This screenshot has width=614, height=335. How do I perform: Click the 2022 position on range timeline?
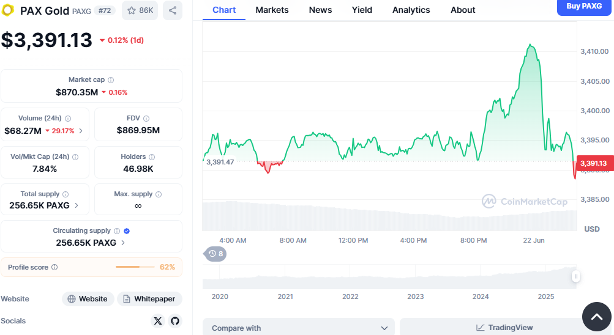[x=350, y=296]
